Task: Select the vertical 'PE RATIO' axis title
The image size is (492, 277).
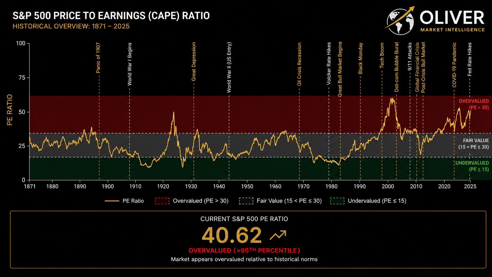Action: (x=10, y=110)
